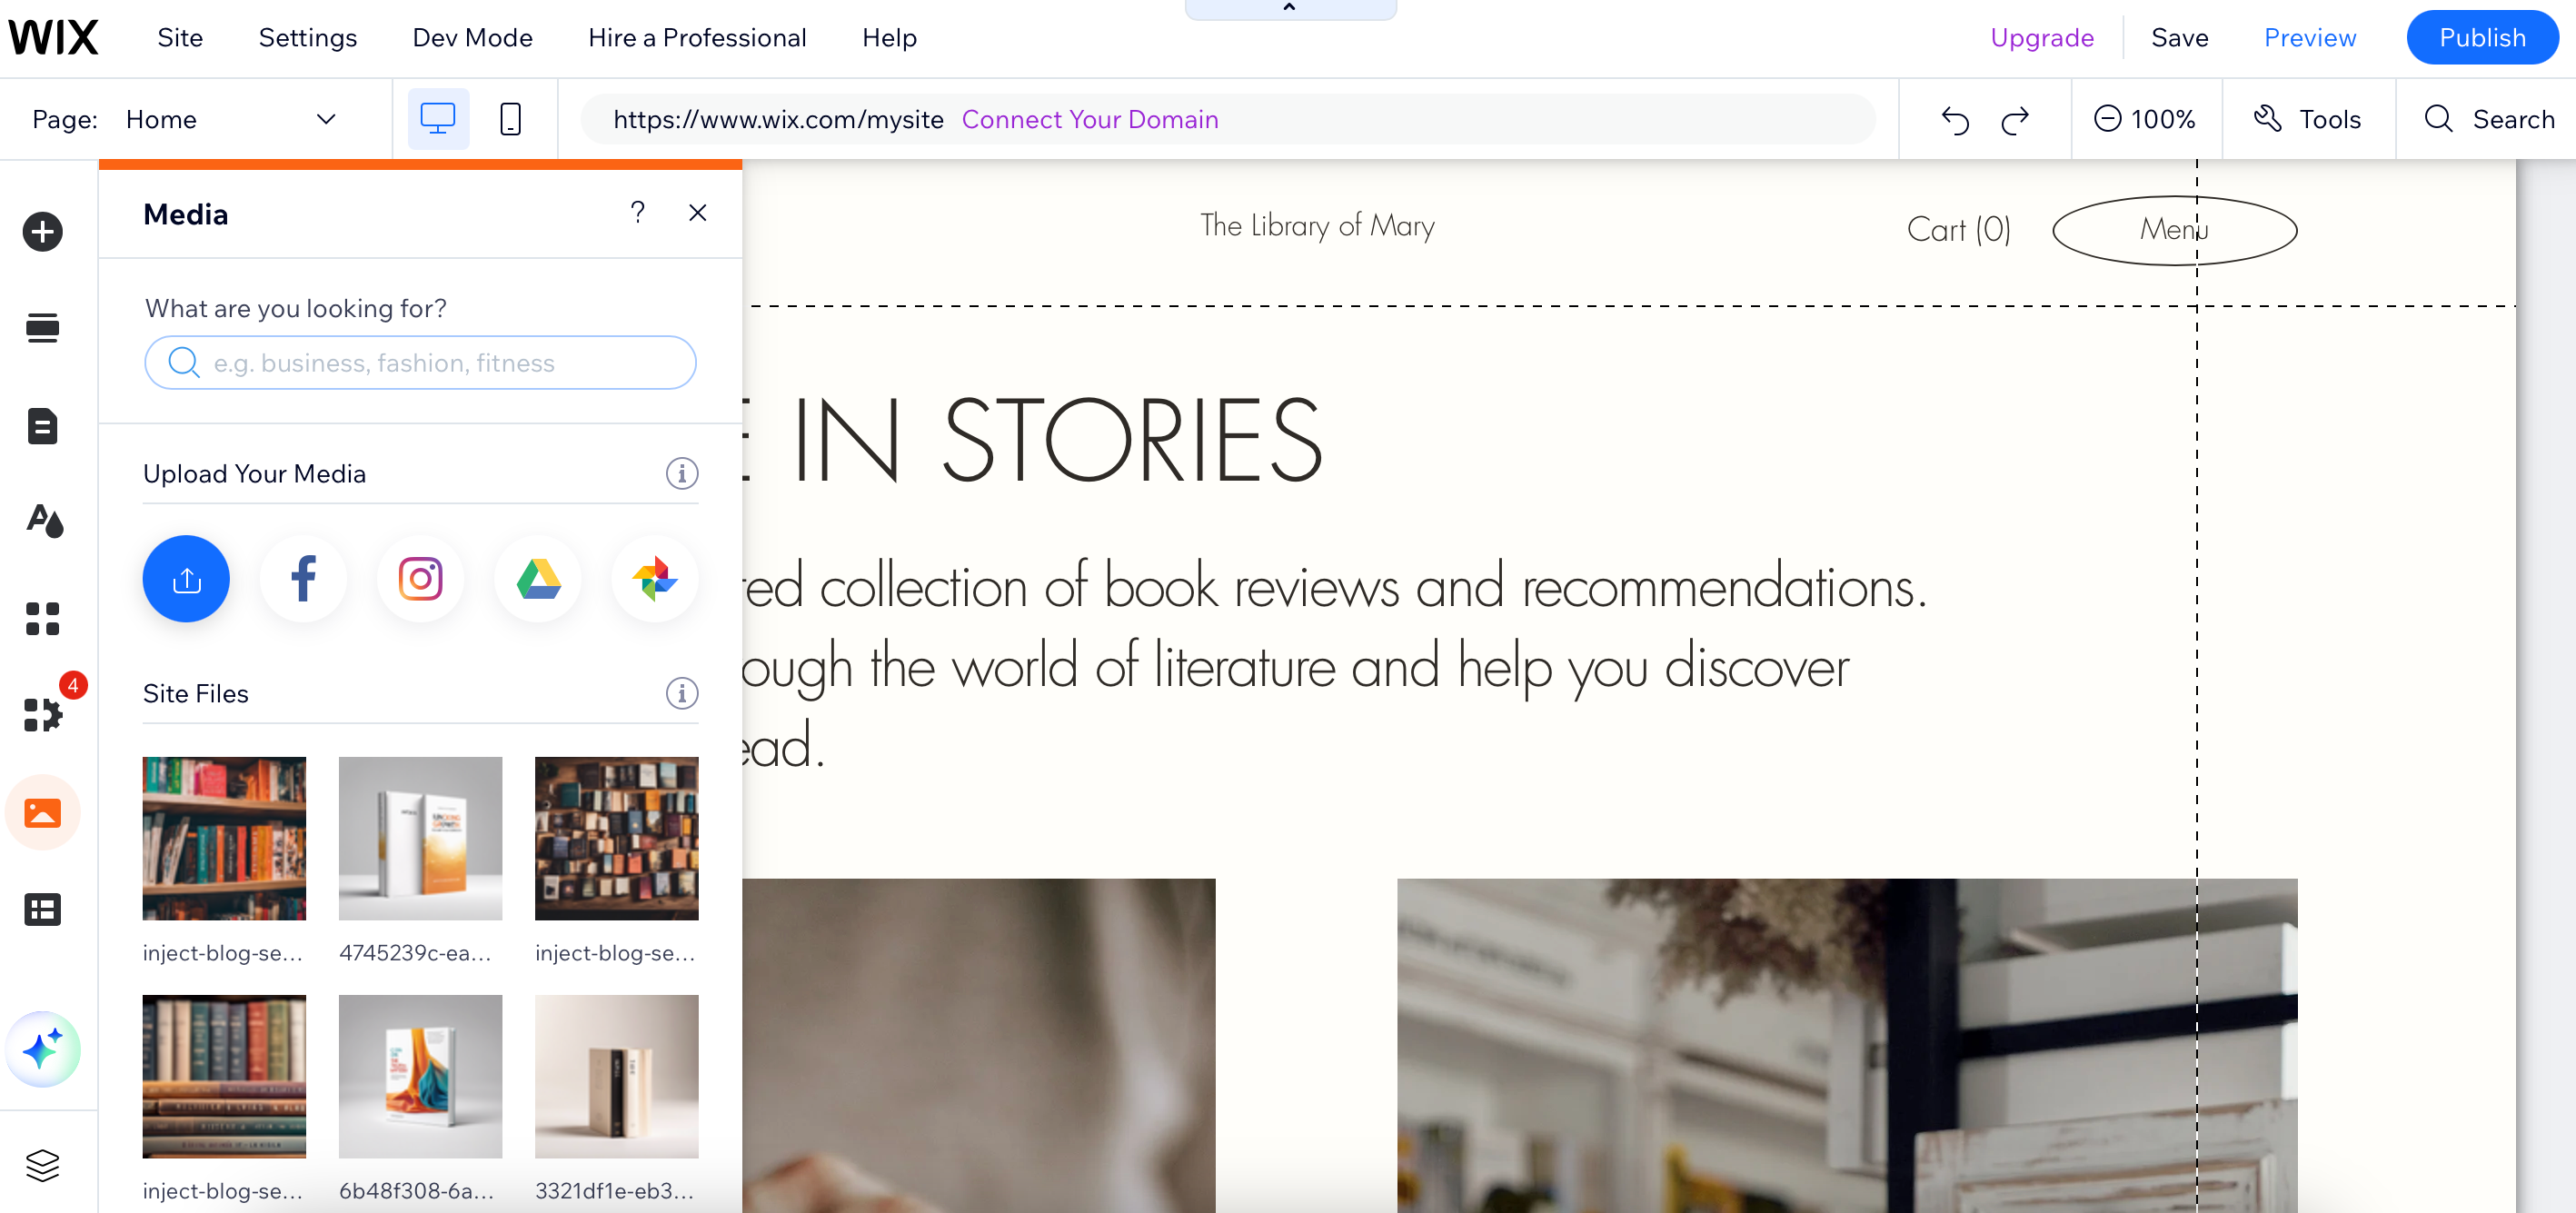Open My Business icon with badge 4
The height and width of the screenshot is (1213, 2576).
click(x=44, y=714)
